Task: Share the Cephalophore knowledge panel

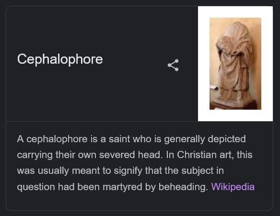Action: point(173,65)
